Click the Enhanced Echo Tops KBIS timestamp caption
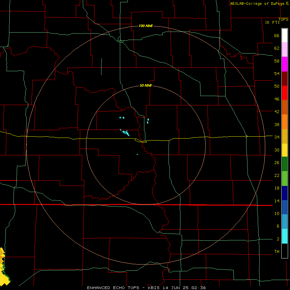Screen dimensions: 290x290 [x=146, y=288]
